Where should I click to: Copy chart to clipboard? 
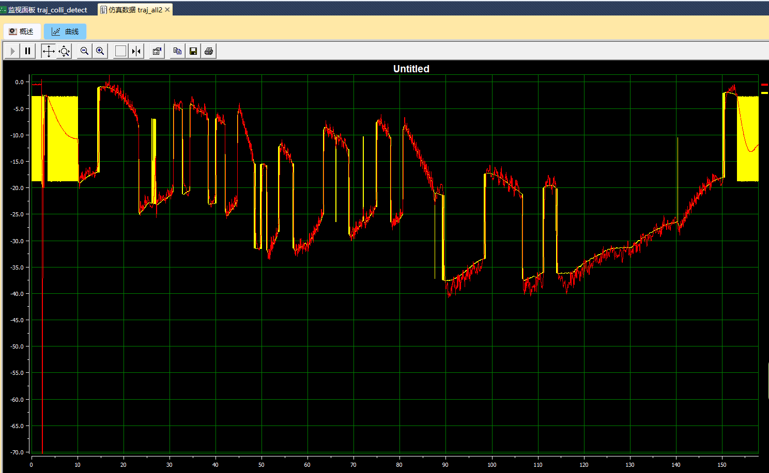pyautogui.click(x=177, y=51)
